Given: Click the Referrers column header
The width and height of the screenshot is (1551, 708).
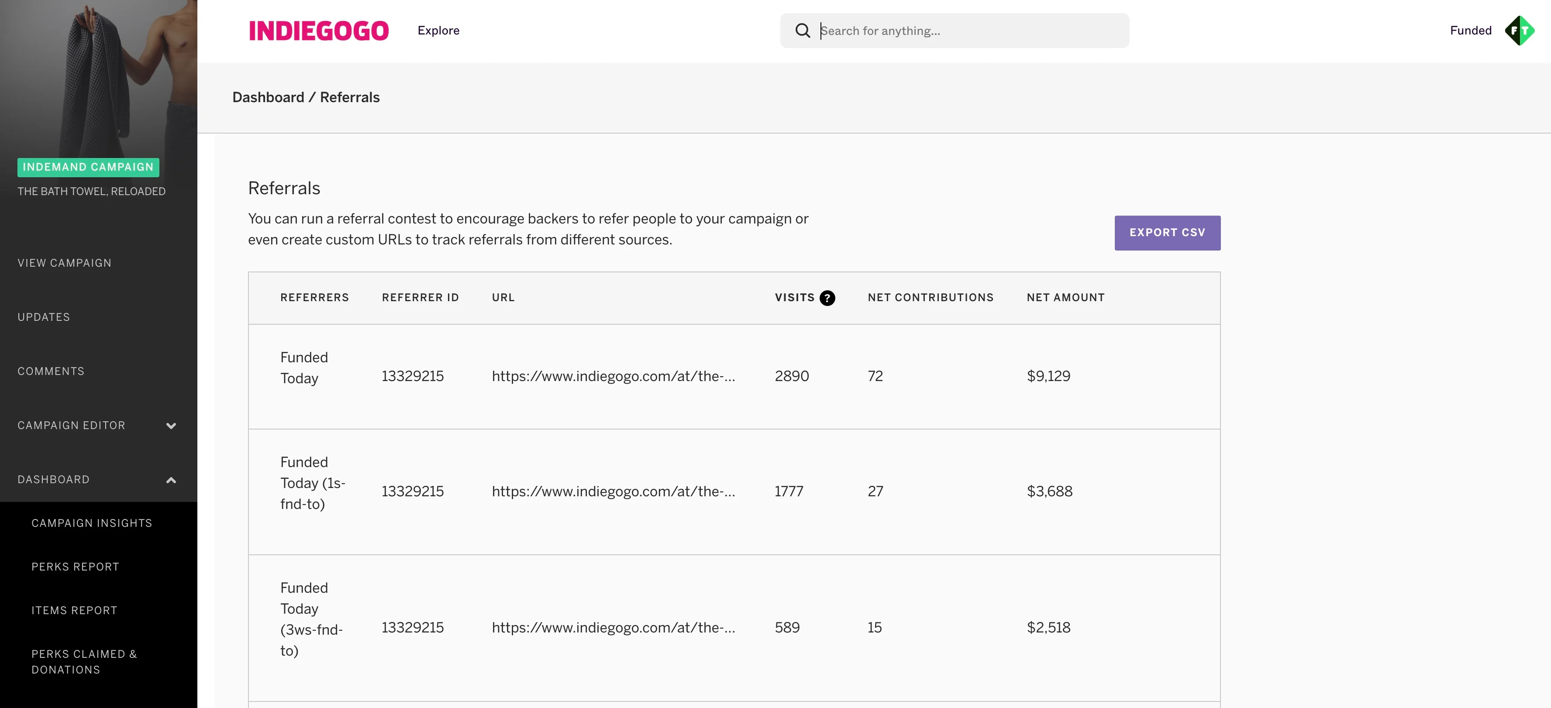Looking at the screenshot, I should [x=314, y=298].
